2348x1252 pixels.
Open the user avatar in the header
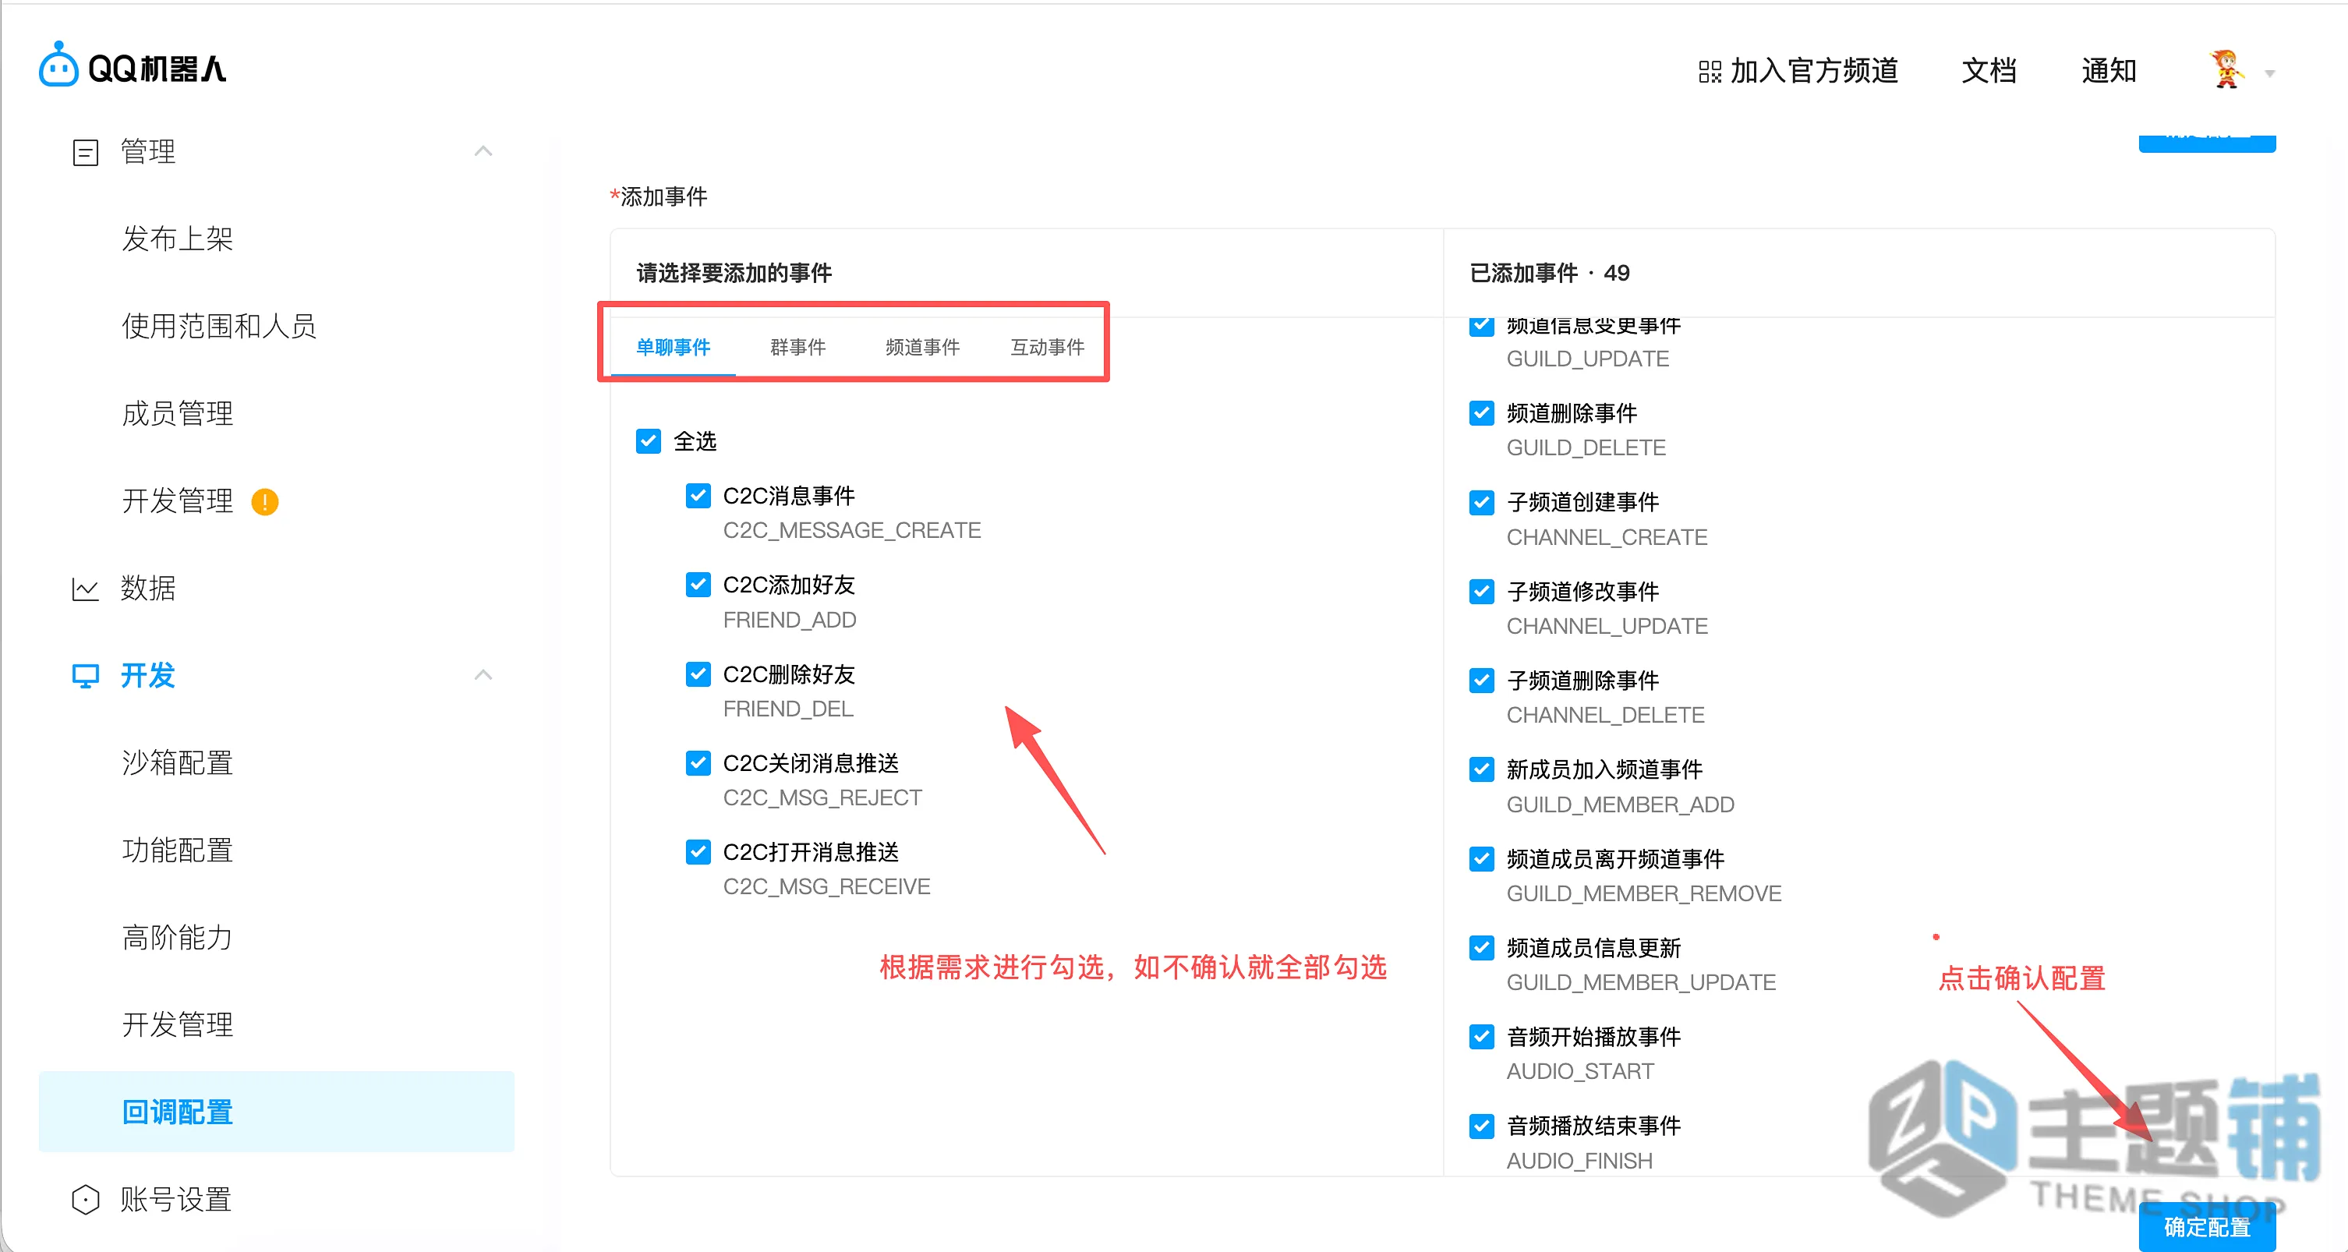point(2226,70)
